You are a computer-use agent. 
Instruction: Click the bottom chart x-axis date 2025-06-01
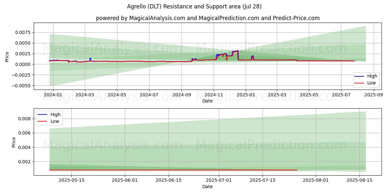(x=125, y=180)
